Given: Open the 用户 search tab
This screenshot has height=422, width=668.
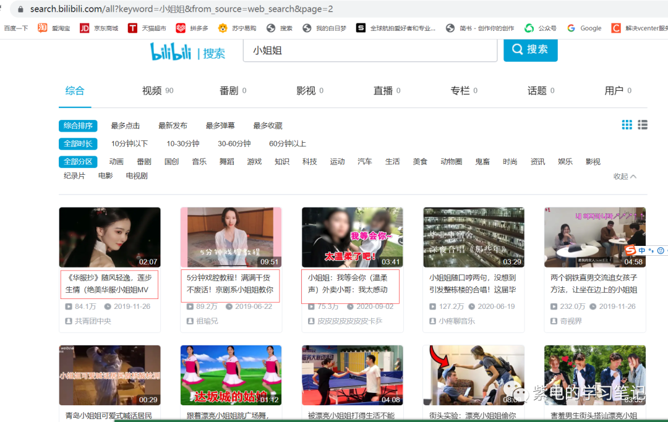Looking at the screenshot, I should pyautogui.click(x=613, y=90).
